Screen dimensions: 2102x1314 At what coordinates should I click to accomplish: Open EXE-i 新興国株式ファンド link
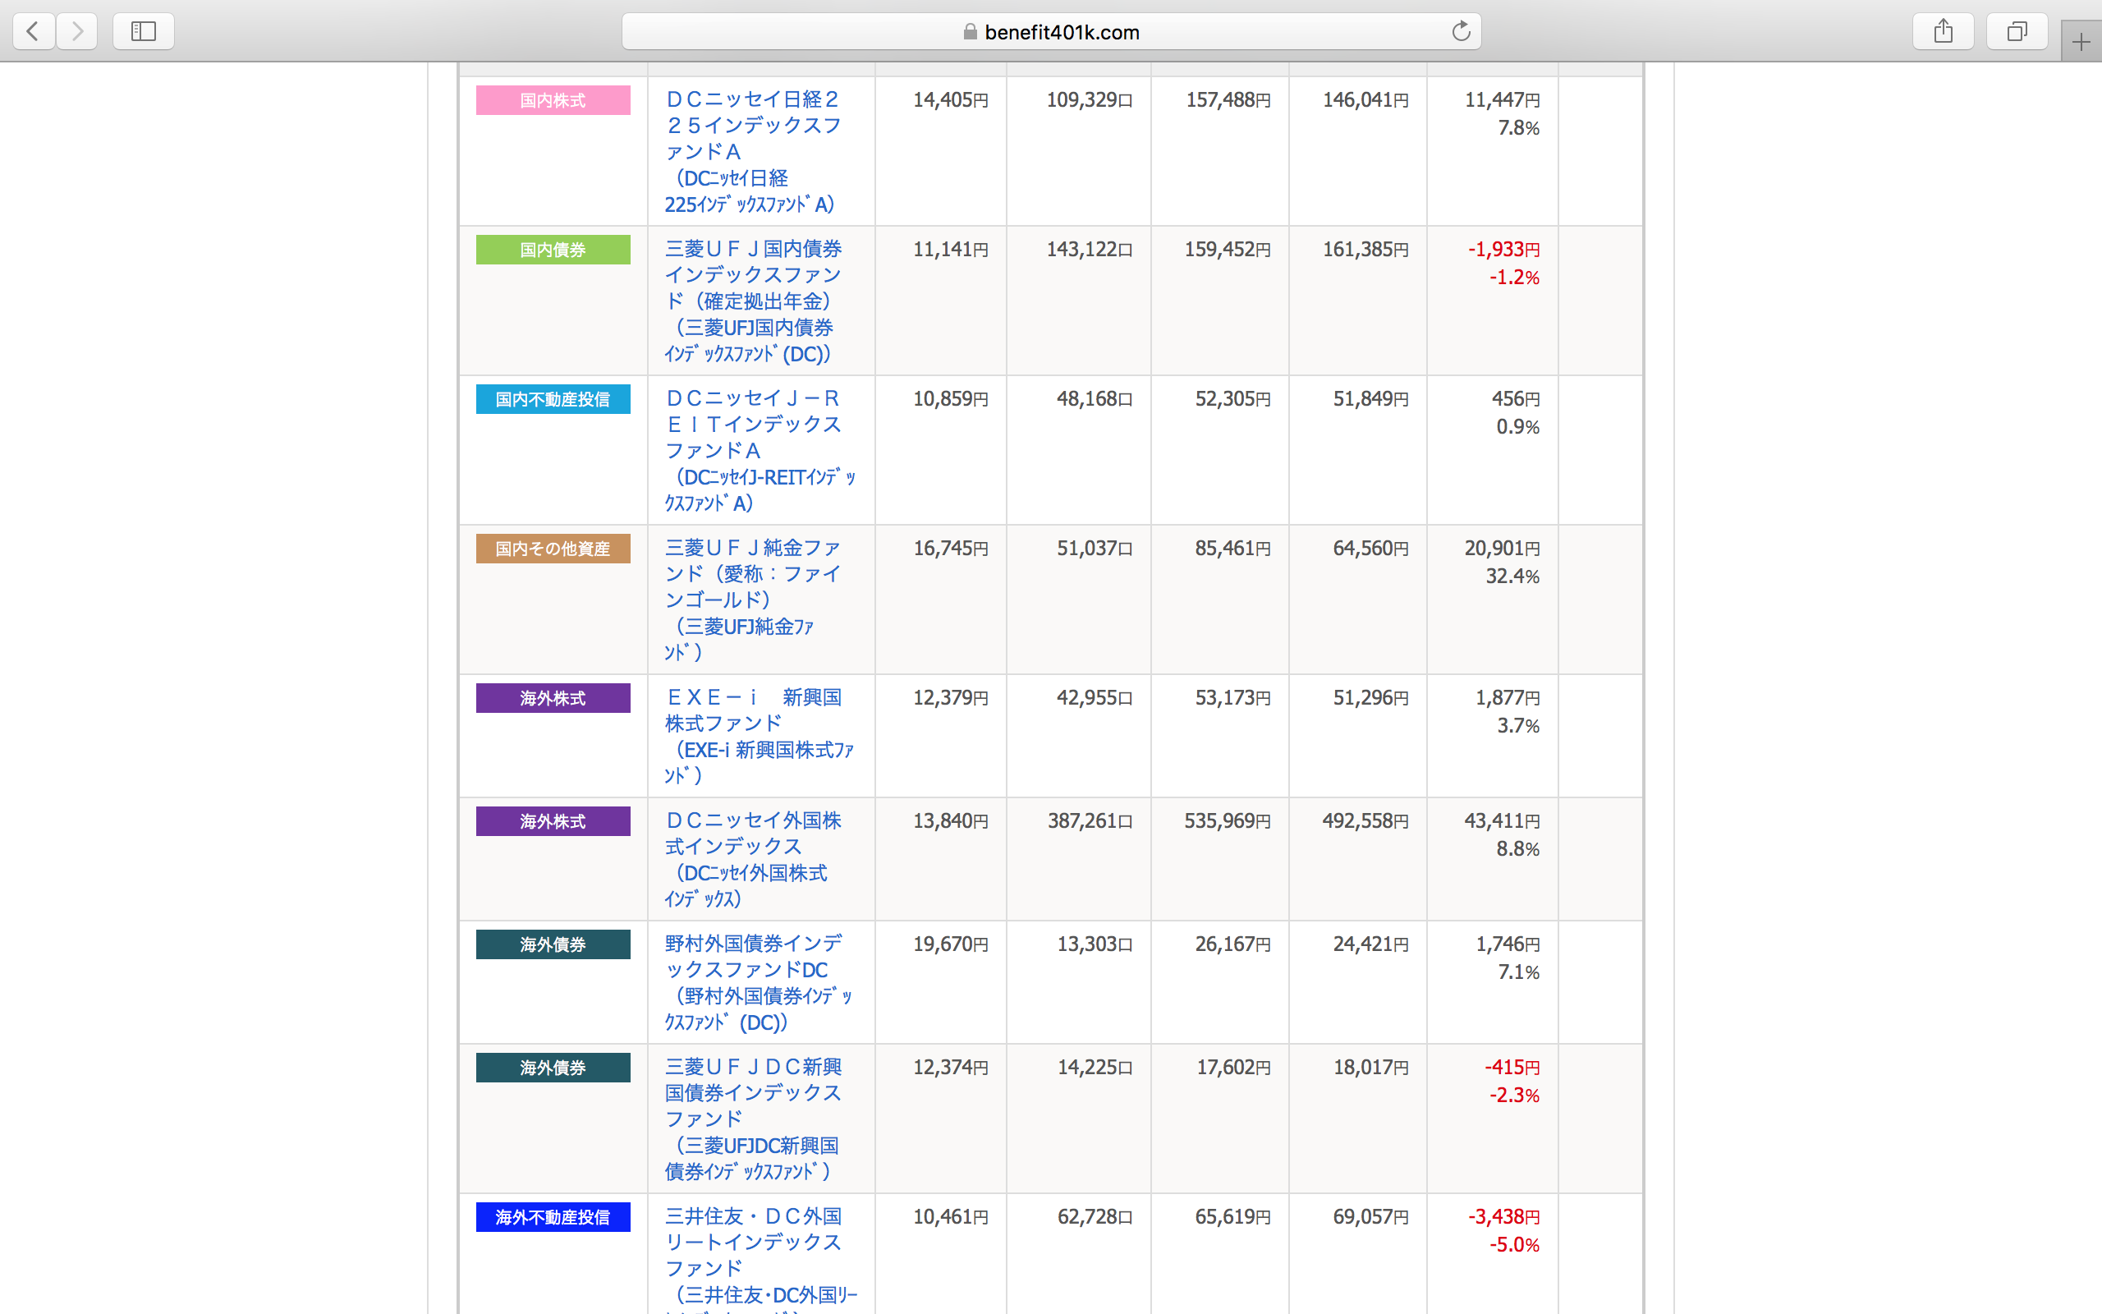tap(760, 735)
